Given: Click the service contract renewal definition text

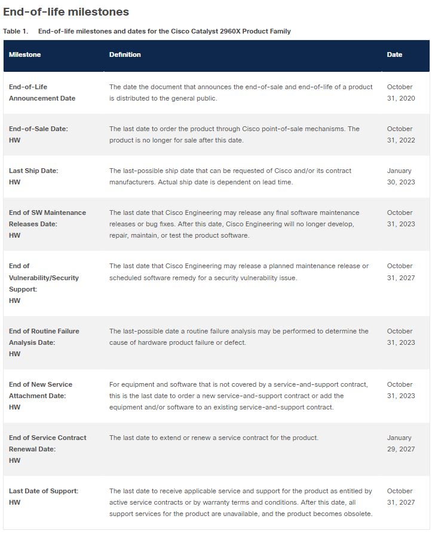Looking at the screenshot, I should (x=214, y=438).
